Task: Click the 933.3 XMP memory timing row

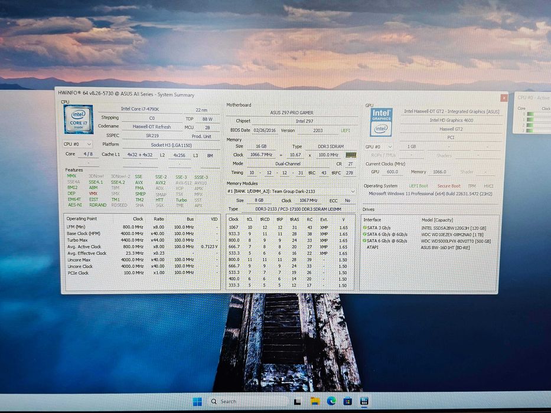Action: click(289, 234)
